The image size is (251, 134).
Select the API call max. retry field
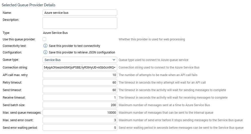point(80,75)
